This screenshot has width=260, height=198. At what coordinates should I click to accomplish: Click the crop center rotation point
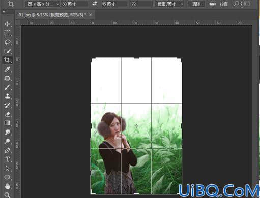click(136, 126)
